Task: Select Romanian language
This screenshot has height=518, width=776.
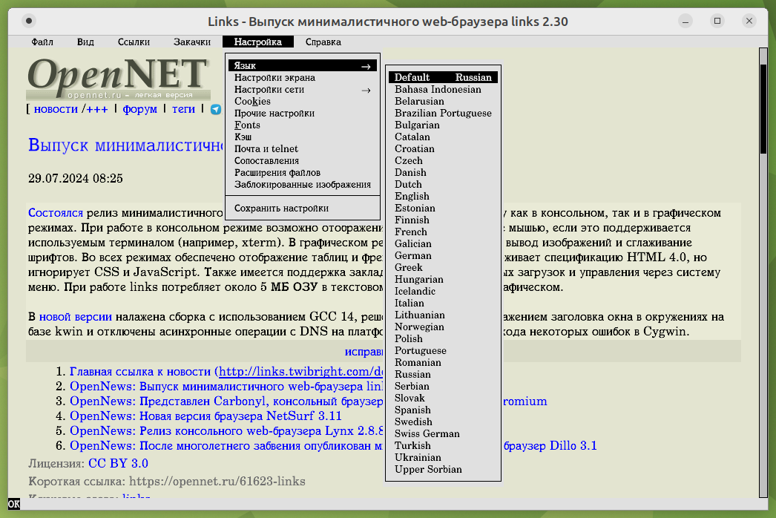Action: pos(443,363)
